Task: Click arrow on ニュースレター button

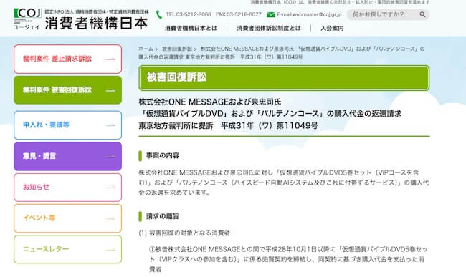Action: (x=110, y=250)
